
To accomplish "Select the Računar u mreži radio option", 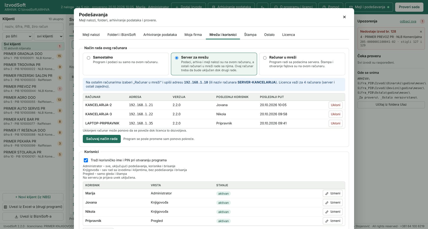I will (265, 58).
